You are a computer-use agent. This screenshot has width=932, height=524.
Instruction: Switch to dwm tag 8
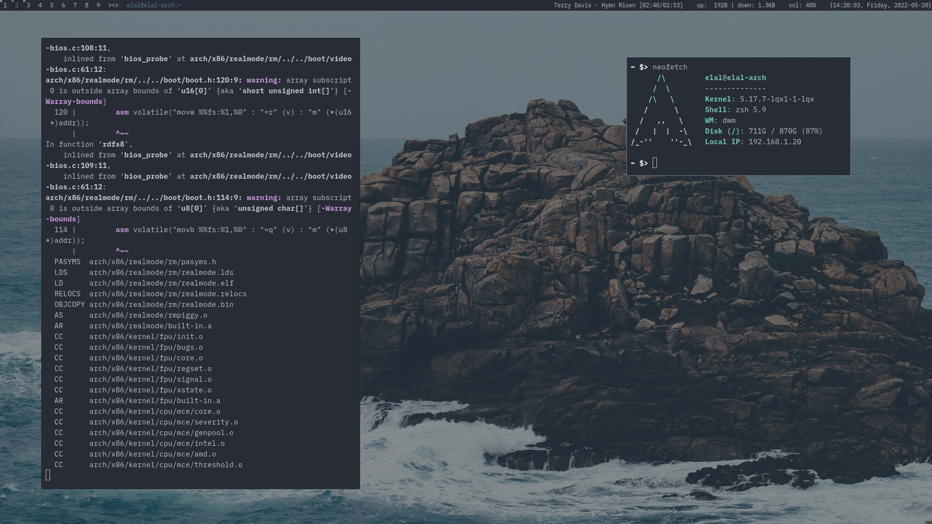pos(86,5)
